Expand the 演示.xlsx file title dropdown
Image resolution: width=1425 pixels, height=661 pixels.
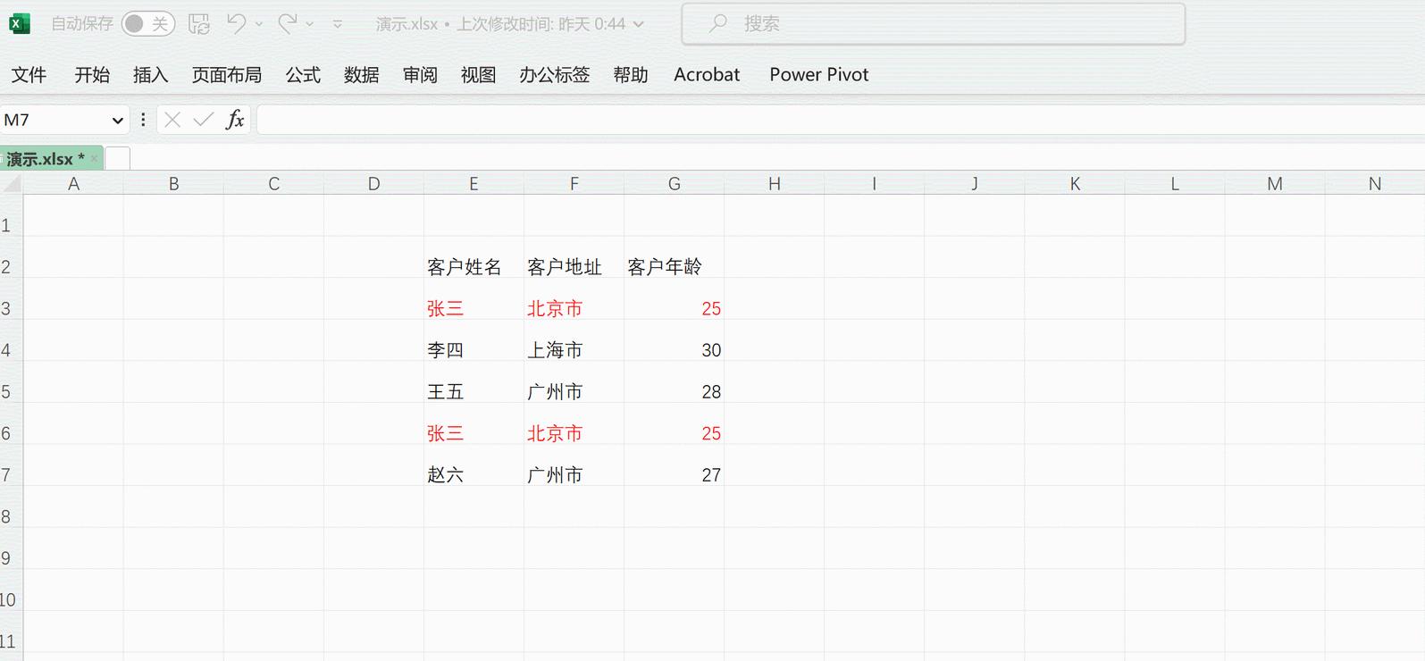(x=639, y=24)
